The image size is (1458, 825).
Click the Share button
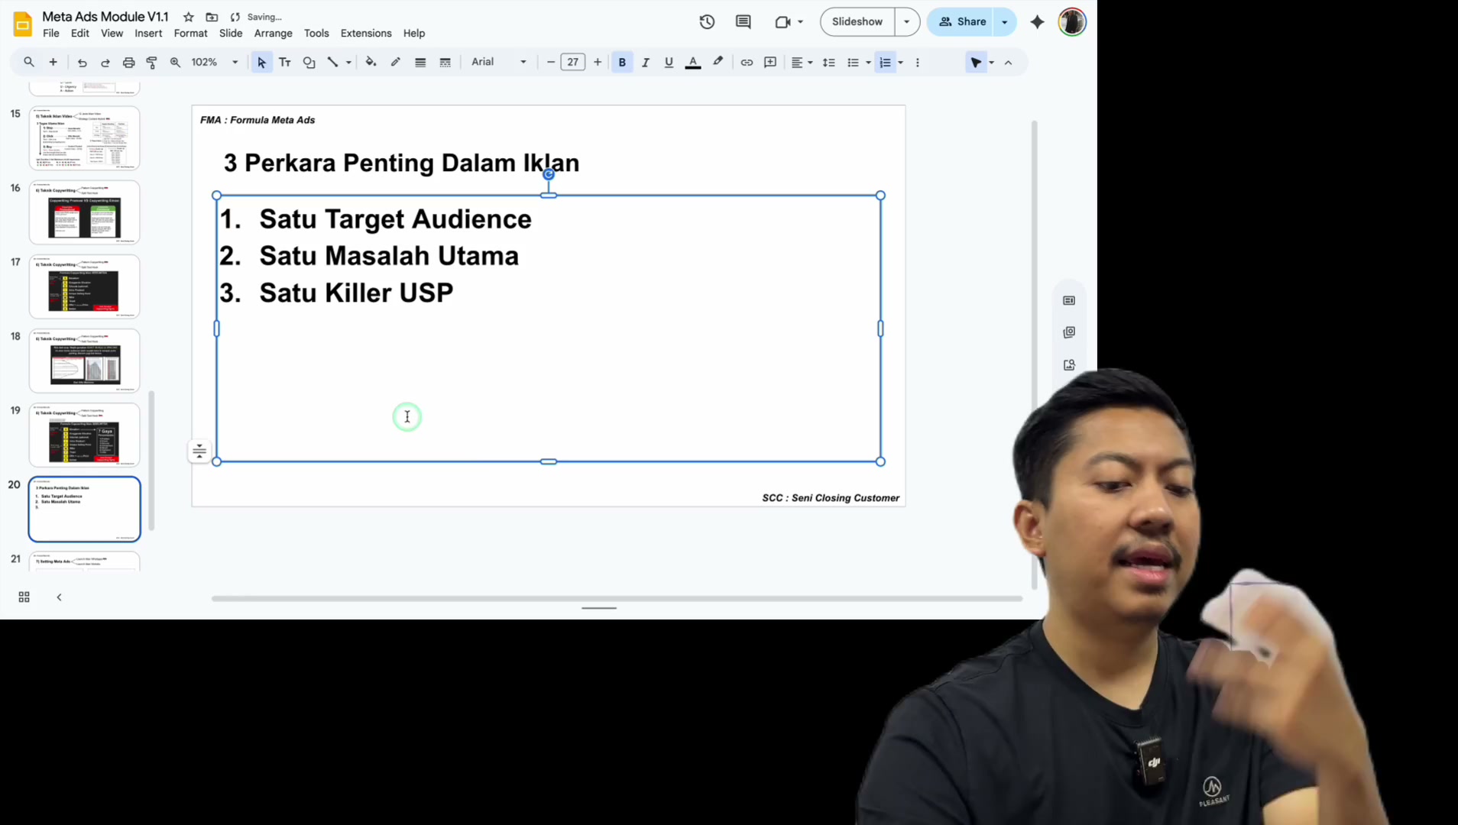click(x=962, y=22)
